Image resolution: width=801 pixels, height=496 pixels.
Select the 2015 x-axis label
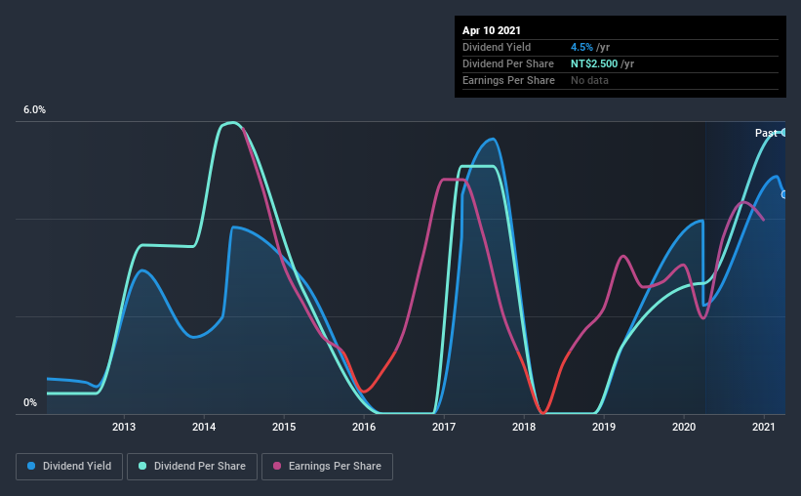tap(284, 427)
